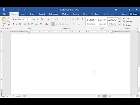
Task: Open the References tab
Action: [x=53, y=14]
